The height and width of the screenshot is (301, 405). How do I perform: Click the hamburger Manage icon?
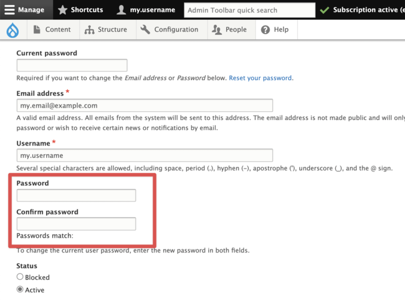pyautogui.click(x=9, y=10)
